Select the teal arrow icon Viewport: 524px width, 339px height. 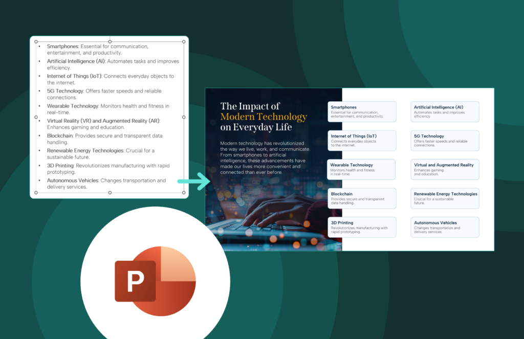193,182
